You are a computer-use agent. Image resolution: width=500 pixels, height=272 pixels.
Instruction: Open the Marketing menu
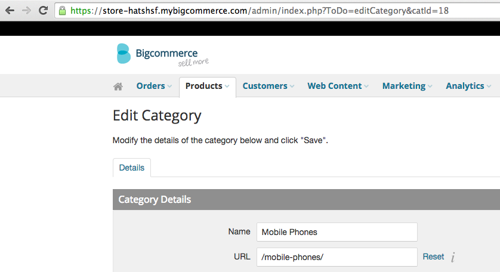(407, 86)
